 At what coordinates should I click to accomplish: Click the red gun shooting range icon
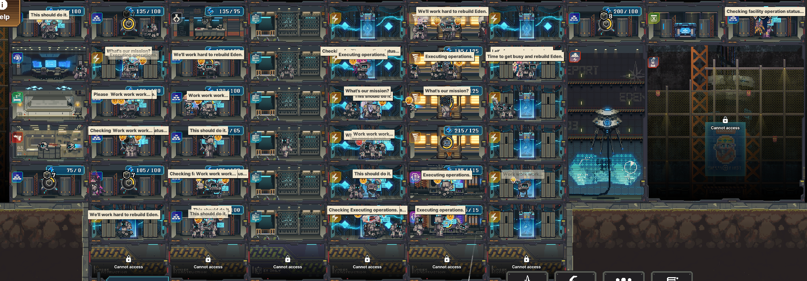point(17,137)
